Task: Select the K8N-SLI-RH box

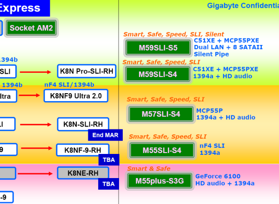Action: pyautogui.click(x=83, y=124)
